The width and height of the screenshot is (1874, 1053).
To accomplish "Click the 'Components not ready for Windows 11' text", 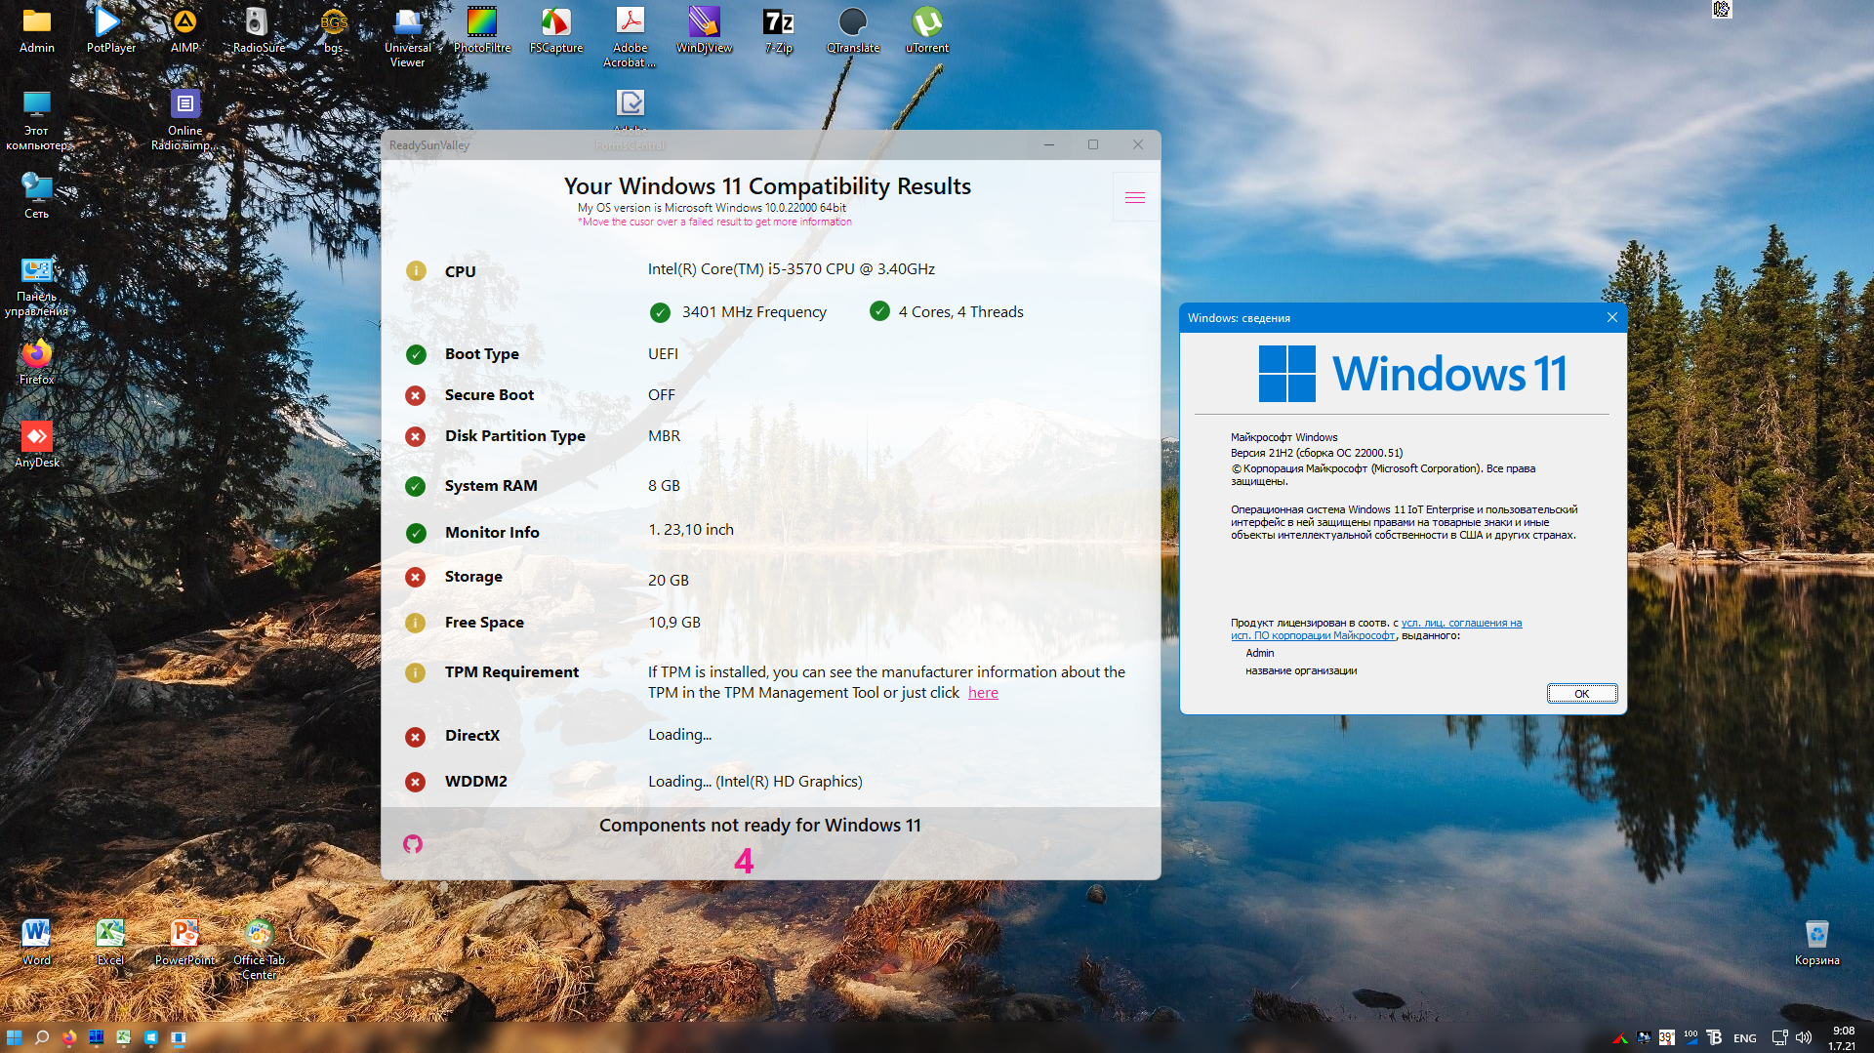I will (x=760, y=826).
